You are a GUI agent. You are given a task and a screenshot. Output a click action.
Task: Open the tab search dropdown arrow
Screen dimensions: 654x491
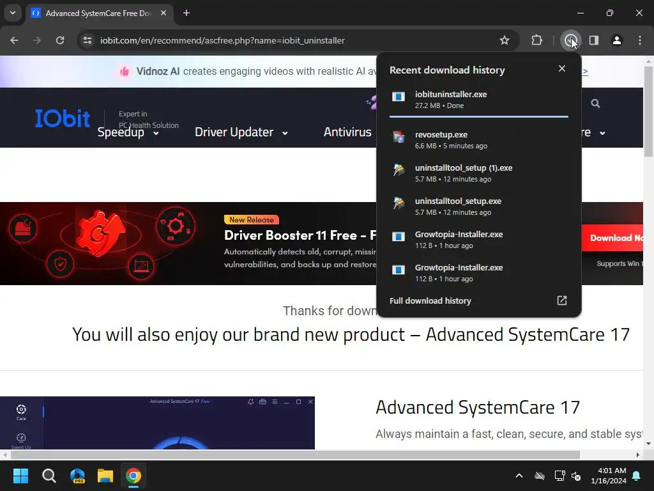coord(13,13)
